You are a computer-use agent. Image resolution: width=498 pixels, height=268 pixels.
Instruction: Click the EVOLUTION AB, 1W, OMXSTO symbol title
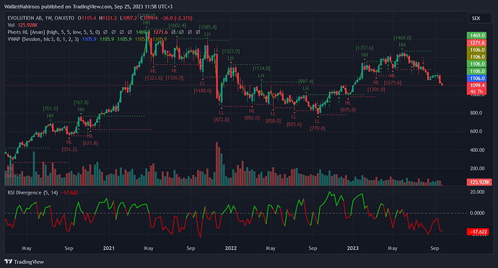coord(40,18)
